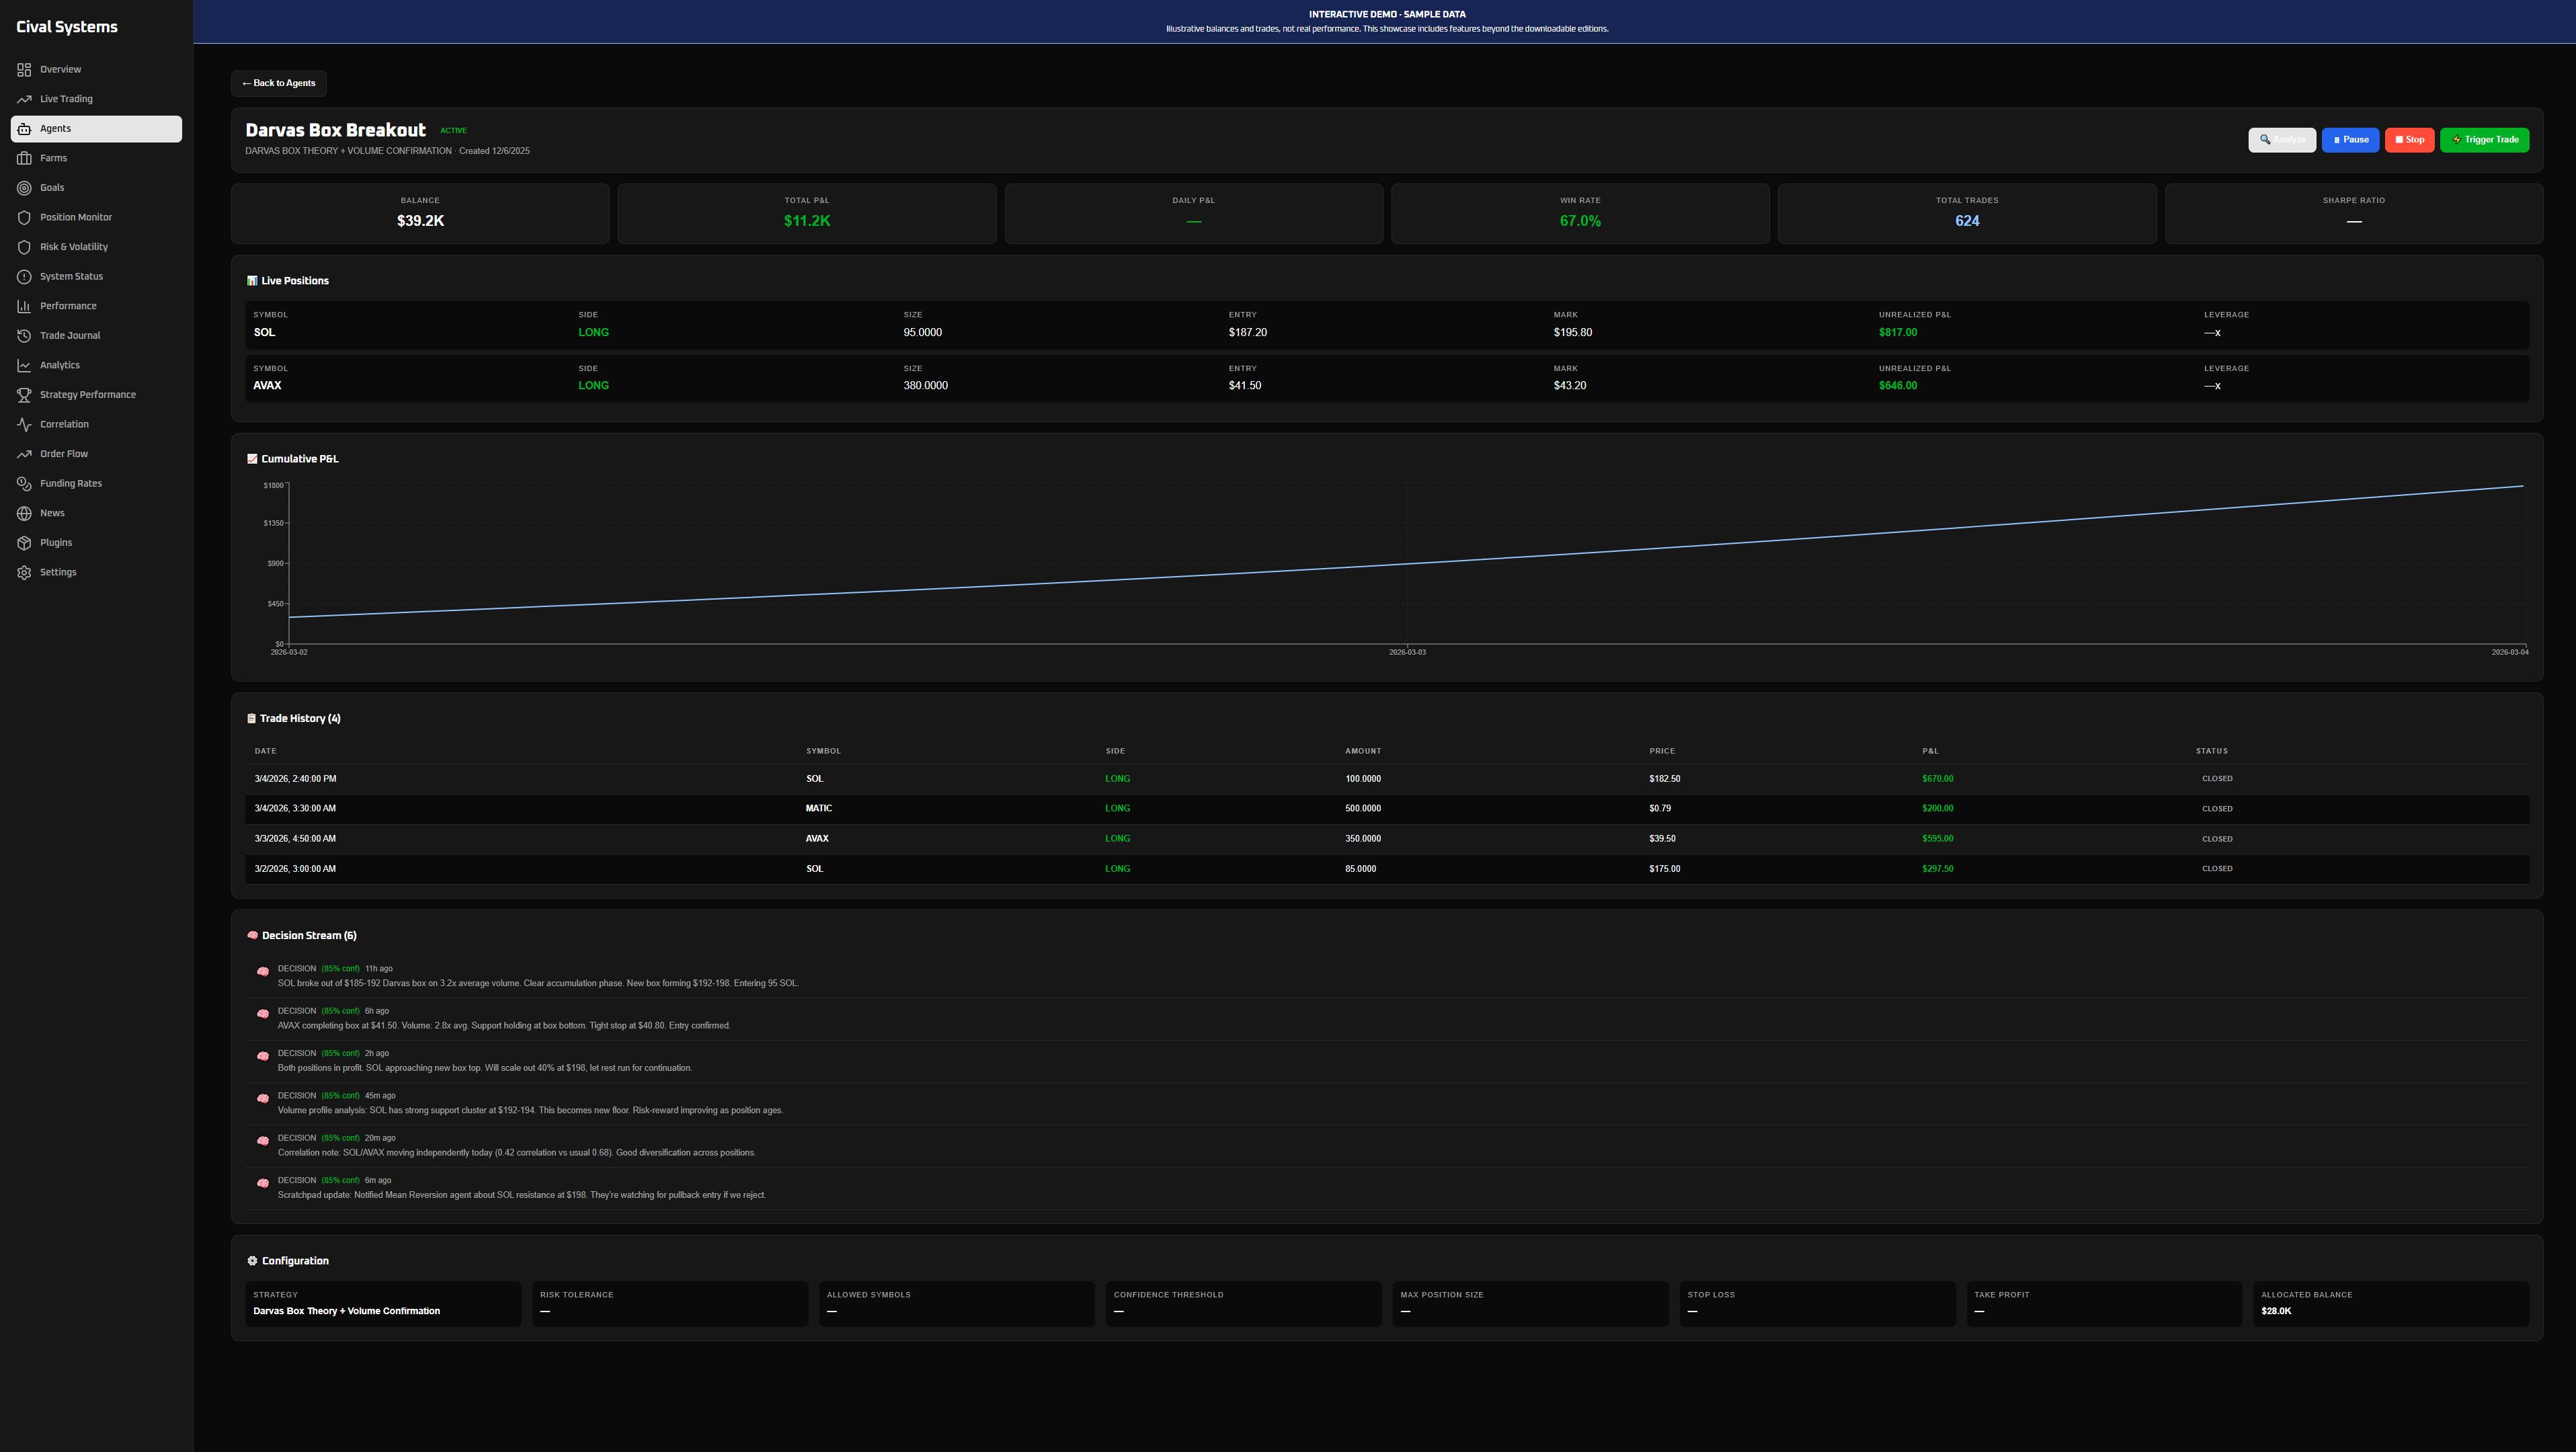2576x1452 pixels.
Task: Click the Win Rate 67.0% value
Action: [x=1580, y=221]
